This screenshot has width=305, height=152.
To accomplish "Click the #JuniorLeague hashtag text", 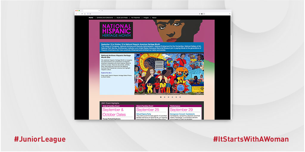I will click(x=40, y=139).
